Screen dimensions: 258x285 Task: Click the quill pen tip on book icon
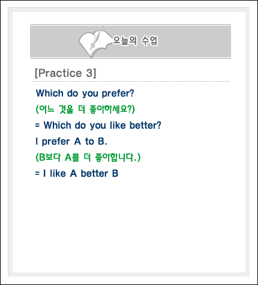click(92, 47)
